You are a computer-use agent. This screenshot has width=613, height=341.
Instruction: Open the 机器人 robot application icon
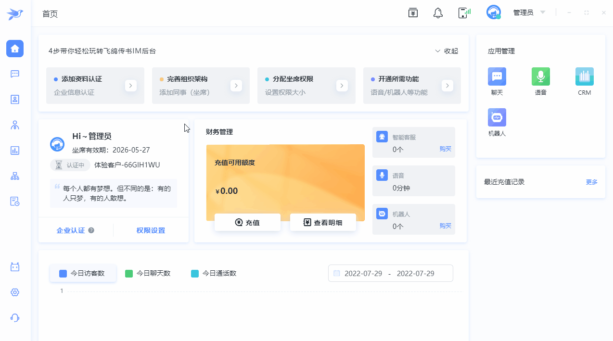coord(497,118)
